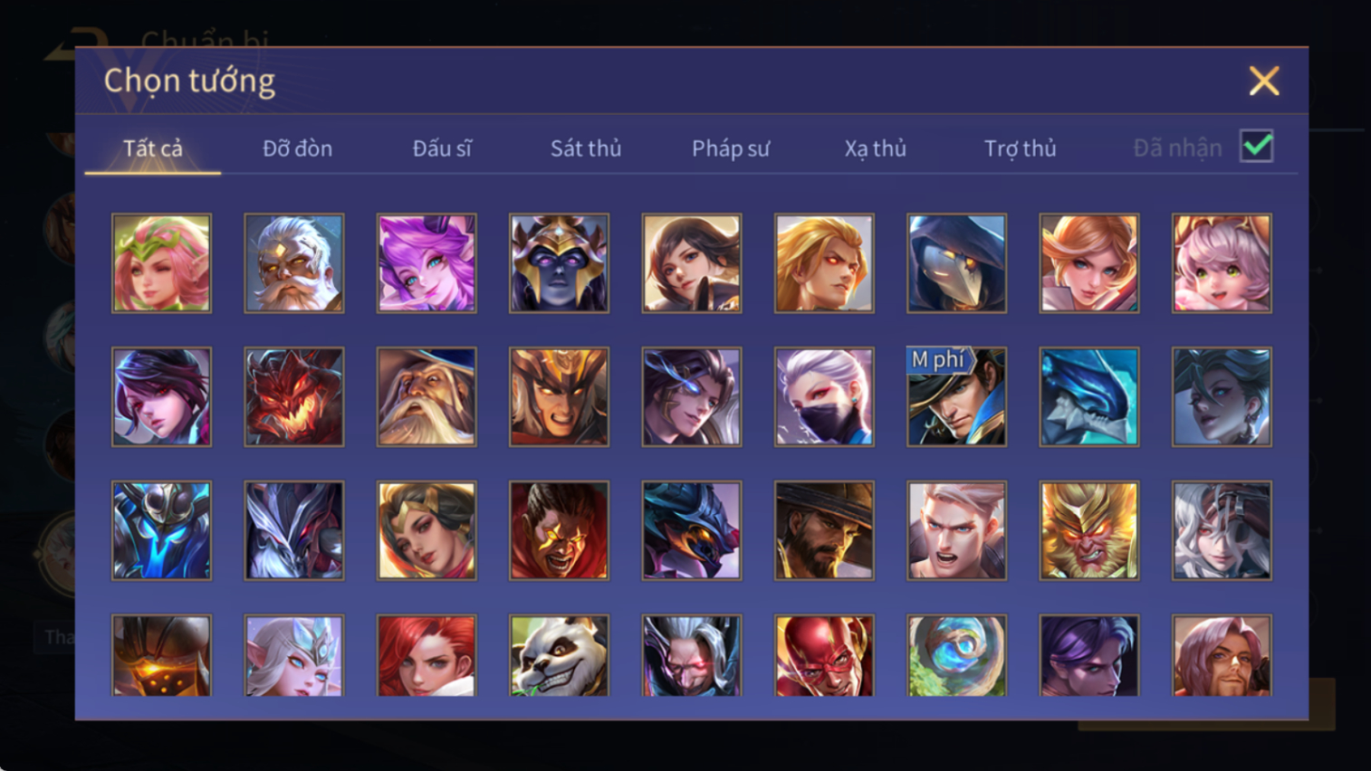Image resolution: width=1371 pixels, height=771 pixels.
Task: Close the Chọn tướng dialog
Action: 1264,81
